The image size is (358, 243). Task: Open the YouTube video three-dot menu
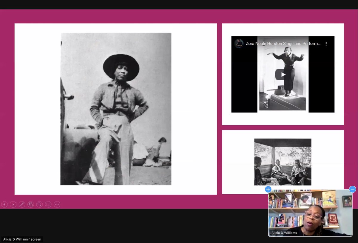pos(326,44)
